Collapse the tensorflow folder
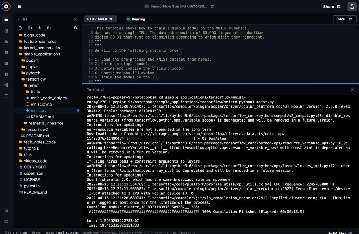Screen dimensions: 359x234 pos(34,79)
